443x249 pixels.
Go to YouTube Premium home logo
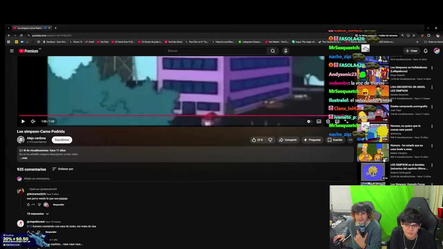click(x=28, y=51)
